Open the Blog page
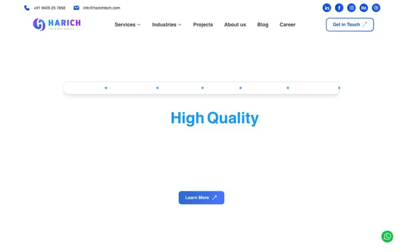The image size is (403, 252). (263, 25)
